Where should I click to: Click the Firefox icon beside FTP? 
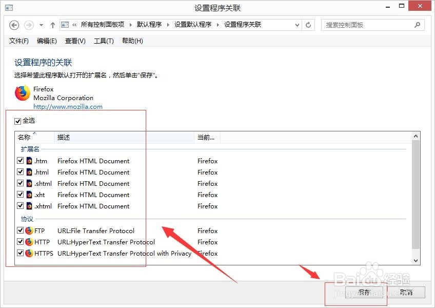[x=29, y=230]
